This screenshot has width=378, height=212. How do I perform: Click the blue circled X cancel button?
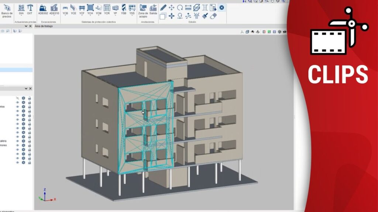(x=221, y=7)
